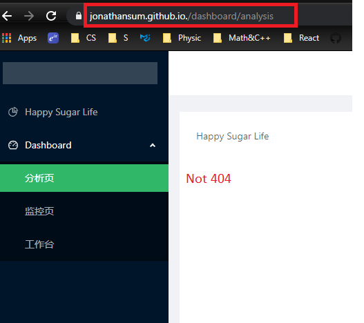Screen dimensions: 364x323
Task: Click the pie chart icon beside Happy Sugar Life
Action: 13,112
